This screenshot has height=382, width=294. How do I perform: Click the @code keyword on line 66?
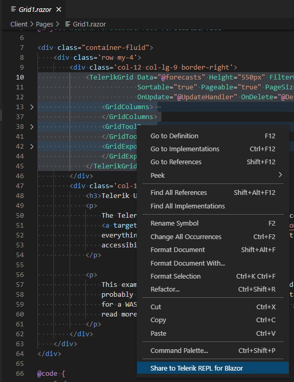pyautogui.click(x=47, y=374)
